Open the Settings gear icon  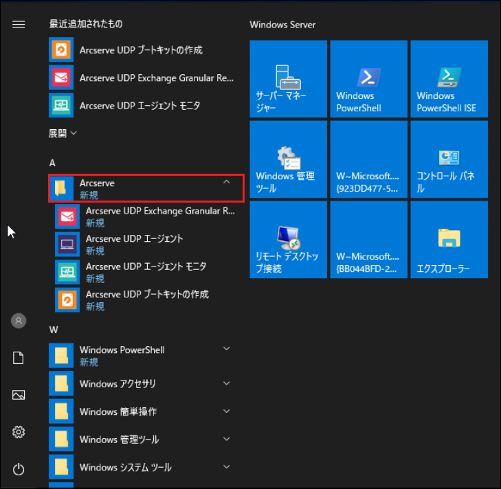pyautogui.click(x=19, y=432)
